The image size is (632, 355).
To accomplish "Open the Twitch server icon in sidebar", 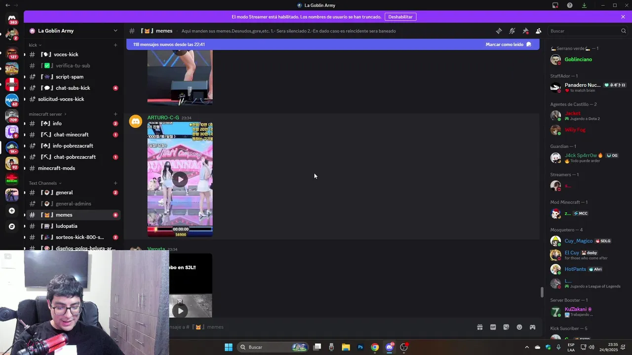I will click(x=12, y=132).
